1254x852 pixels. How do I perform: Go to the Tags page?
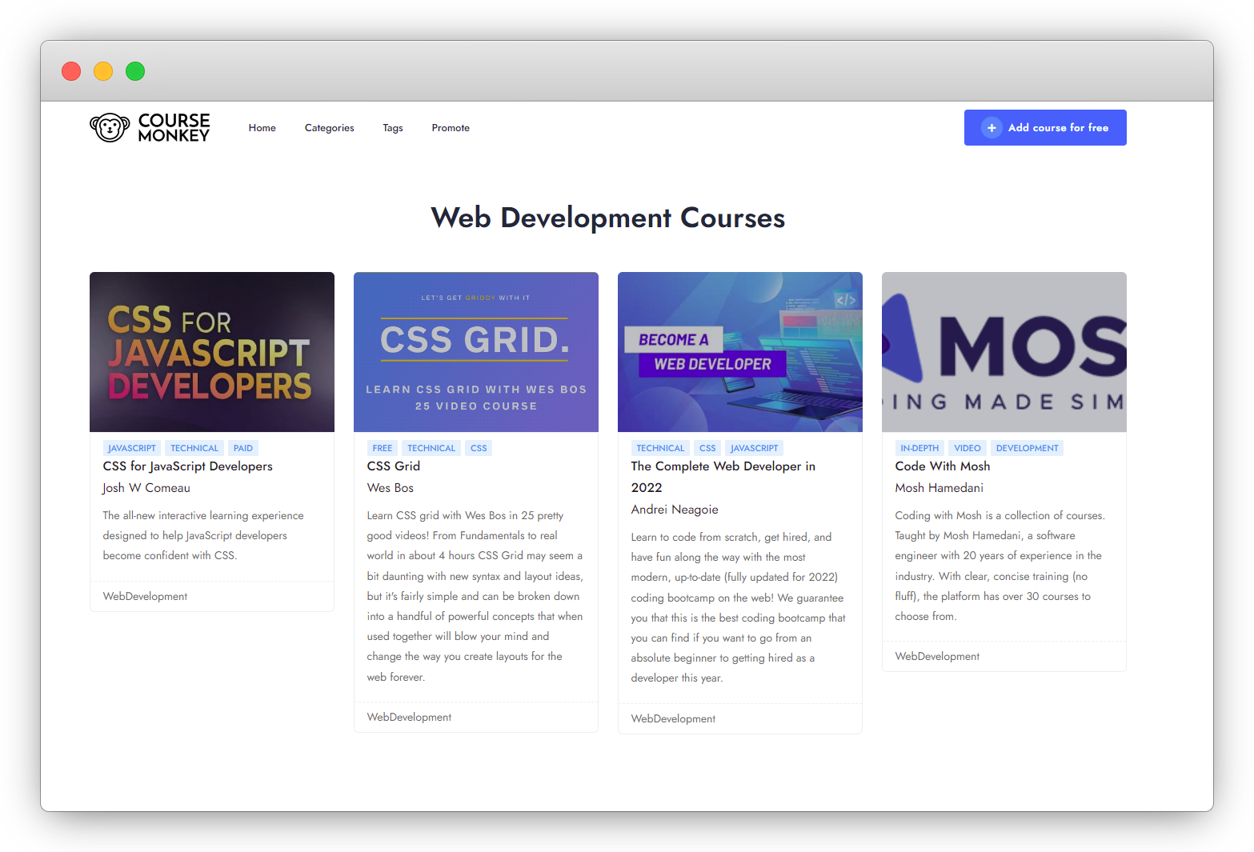tap(392, 128)
